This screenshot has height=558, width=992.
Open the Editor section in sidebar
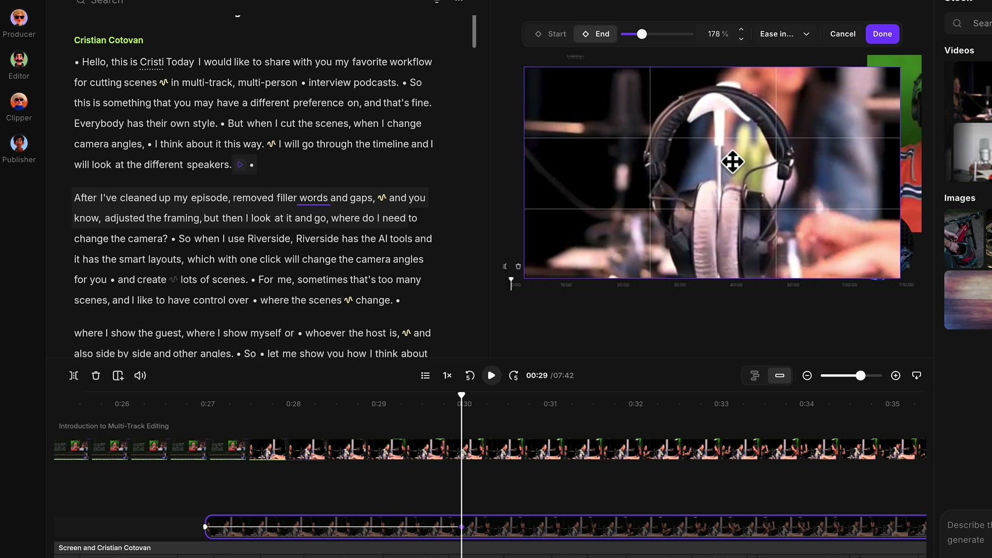[19, 65]
